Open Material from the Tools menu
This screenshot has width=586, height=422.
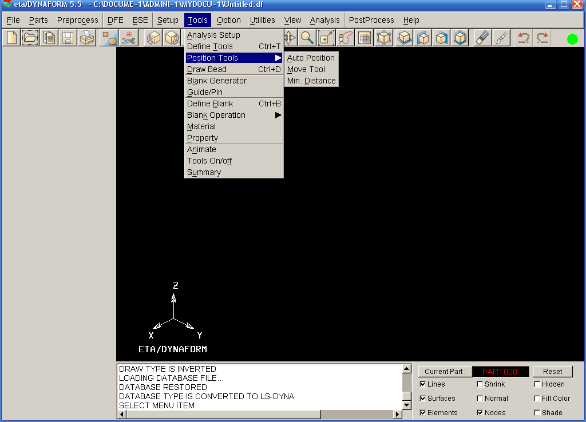tap(234, 126)
